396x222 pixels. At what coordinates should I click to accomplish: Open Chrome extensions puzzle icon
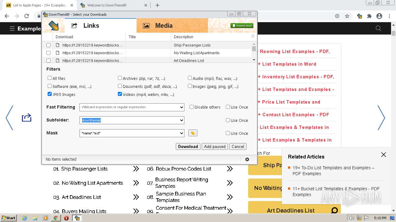click(369, 16)
